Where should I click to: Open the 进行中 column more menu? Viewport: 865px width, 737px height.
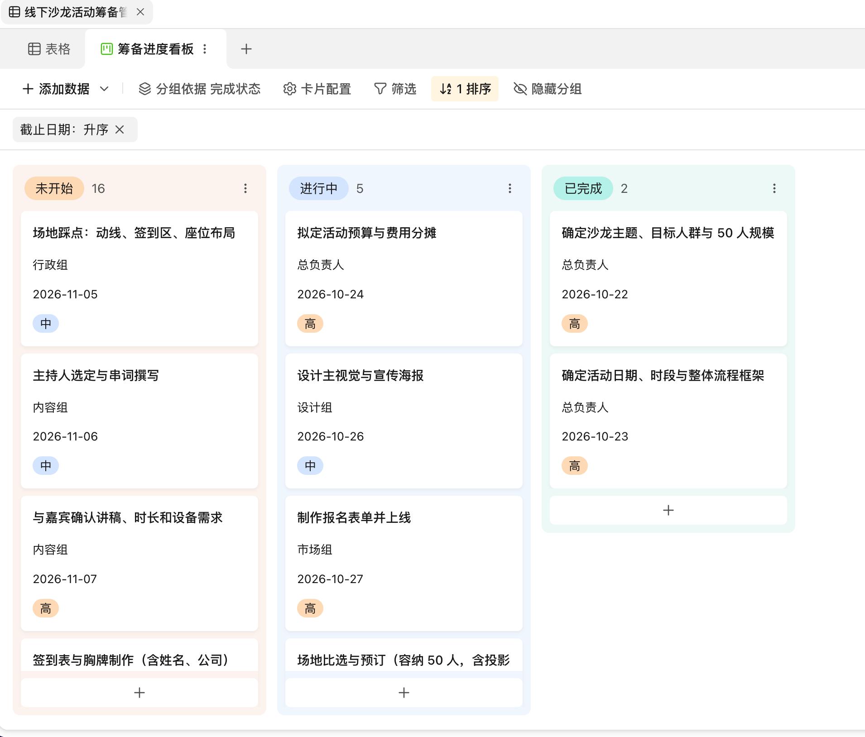click(510, 188)
